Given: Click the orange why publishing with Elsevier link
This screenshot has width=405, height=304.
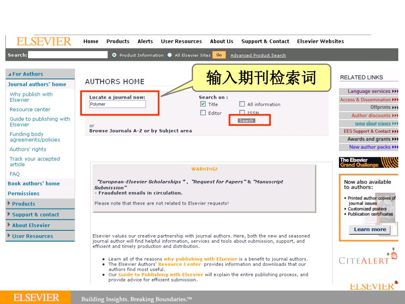Looking at the screenshot, I should coord(201,259).
